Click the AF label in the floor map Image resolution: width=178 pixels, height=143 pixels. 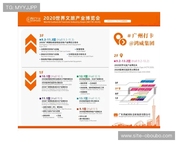click(x=117, y=94)
